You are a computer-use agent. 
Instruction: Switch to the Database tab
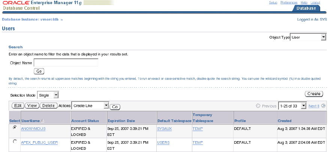[306, 8]
